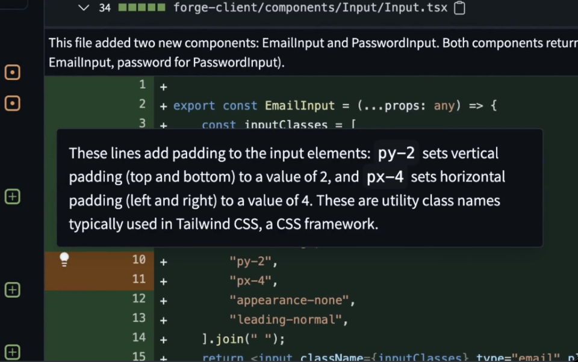Click the 34 changed lines count
Screen dimensions: 578x362
(x=104, y=8)
